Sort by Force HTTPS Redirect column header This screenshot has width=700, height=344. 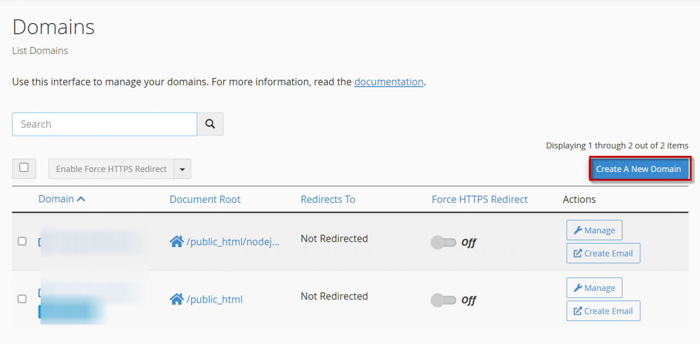479,200
